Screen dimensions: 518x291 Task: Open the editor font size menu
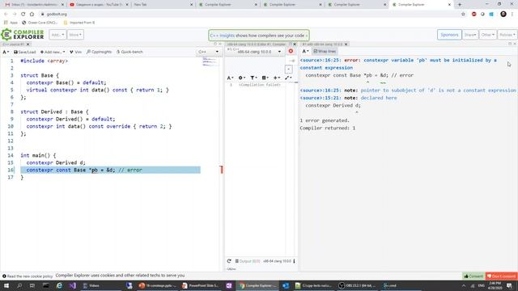click(6, 52)
